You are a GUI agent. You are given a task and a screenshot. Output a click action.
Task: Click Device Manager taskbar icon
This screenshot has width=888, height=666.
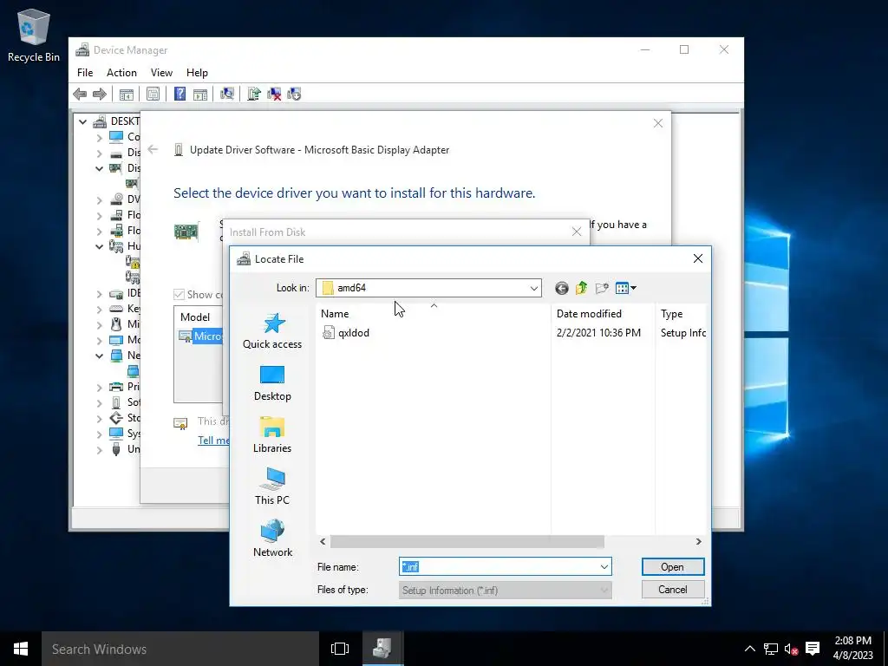[x=382, y=649]
